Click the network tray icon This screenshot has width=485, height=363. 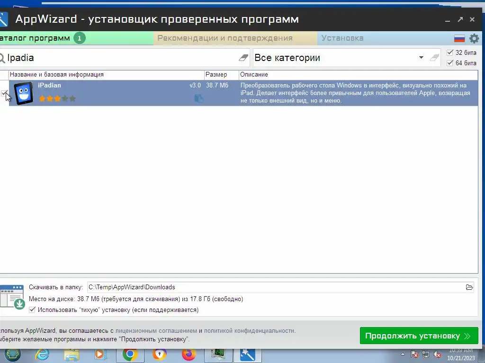tap(426, 354)
